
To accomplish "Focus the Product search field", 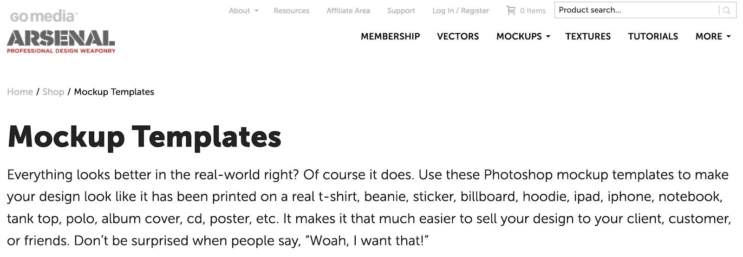I will coord(636,10).
